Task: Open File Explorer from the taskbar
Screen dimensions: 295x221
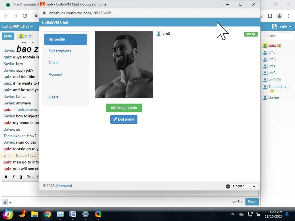Action: pyautogui.click(x=35, y=214)
